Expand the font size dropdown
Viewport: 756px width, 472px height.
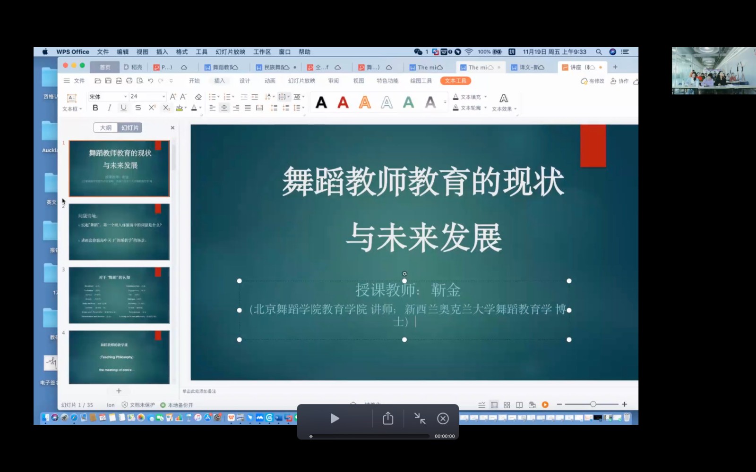(163, 96)
